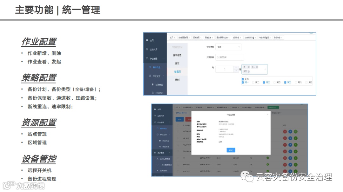
Task: Collapse 资源管理 in lower screenshot sidebar
Action: tap(170, 153)
